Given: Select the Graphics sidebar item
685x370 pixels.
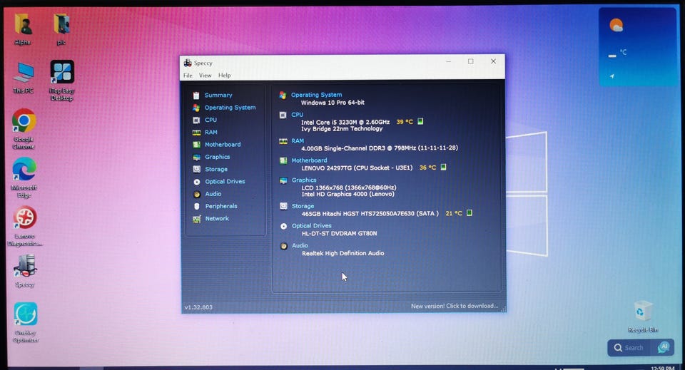Looking at the screenshot, I should [x=217, y=157].
